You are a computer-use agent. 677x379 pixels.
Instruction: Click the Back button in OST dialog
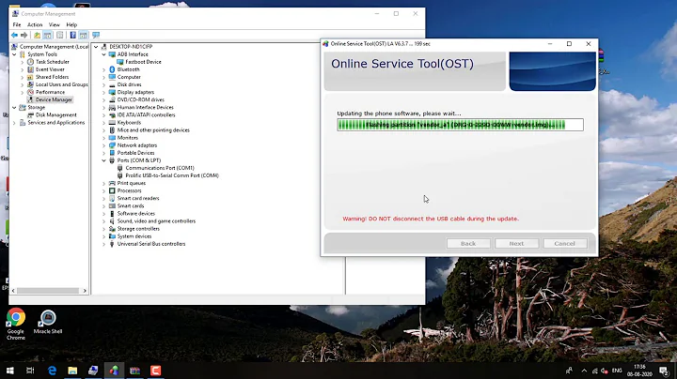pos(468,243)
